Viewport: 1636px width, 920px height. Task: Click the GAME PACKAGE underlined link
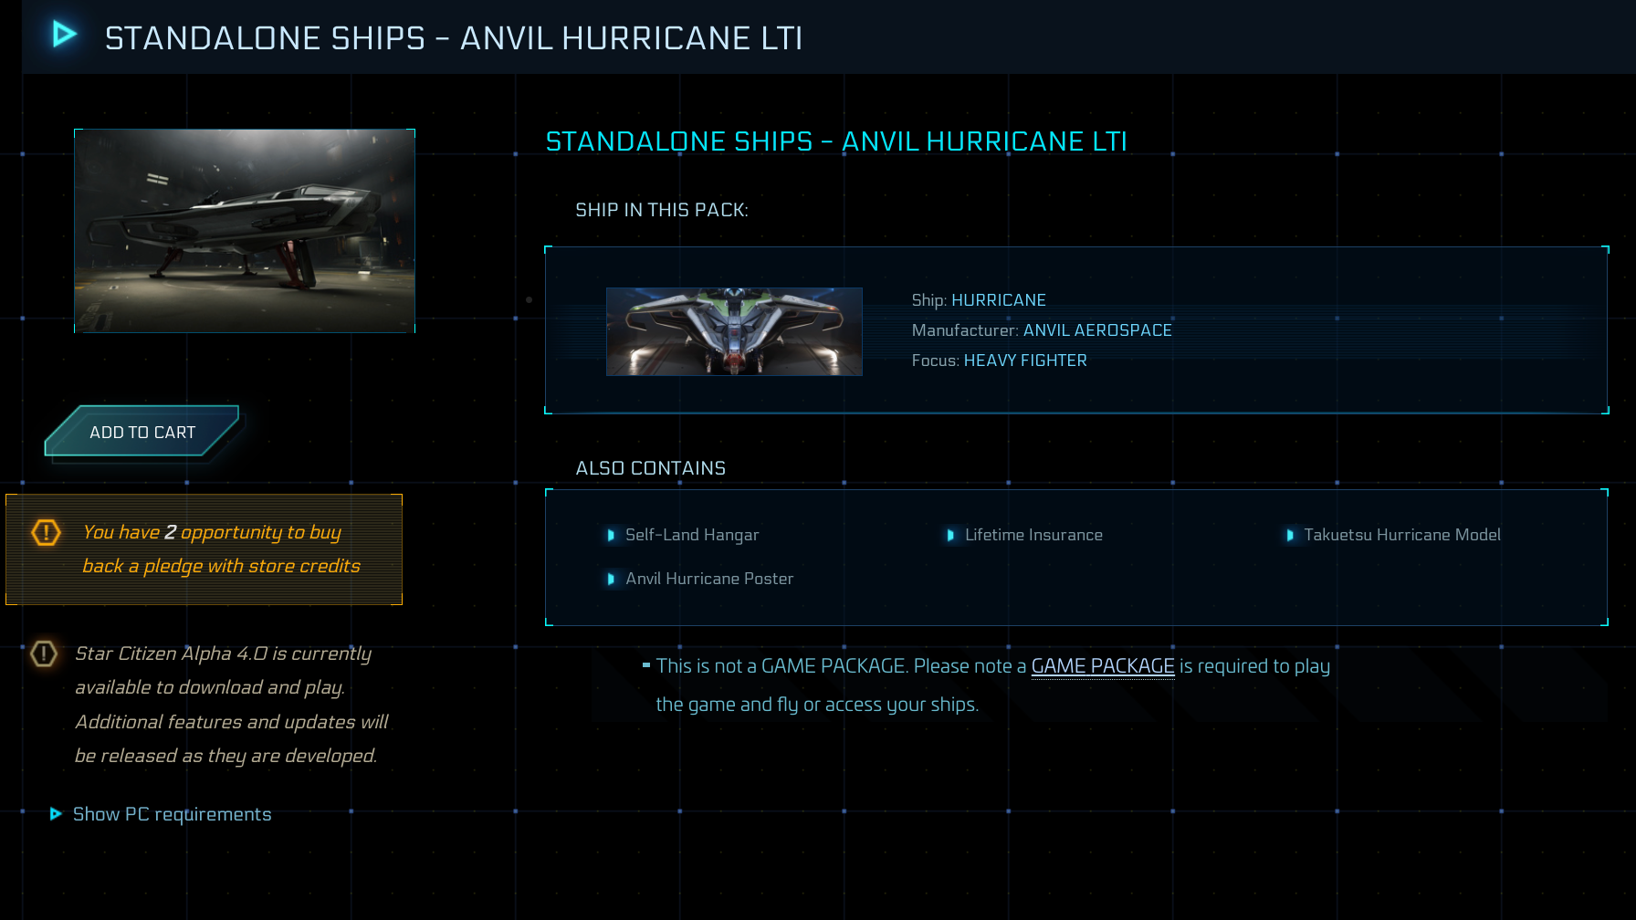[1102, 666]
